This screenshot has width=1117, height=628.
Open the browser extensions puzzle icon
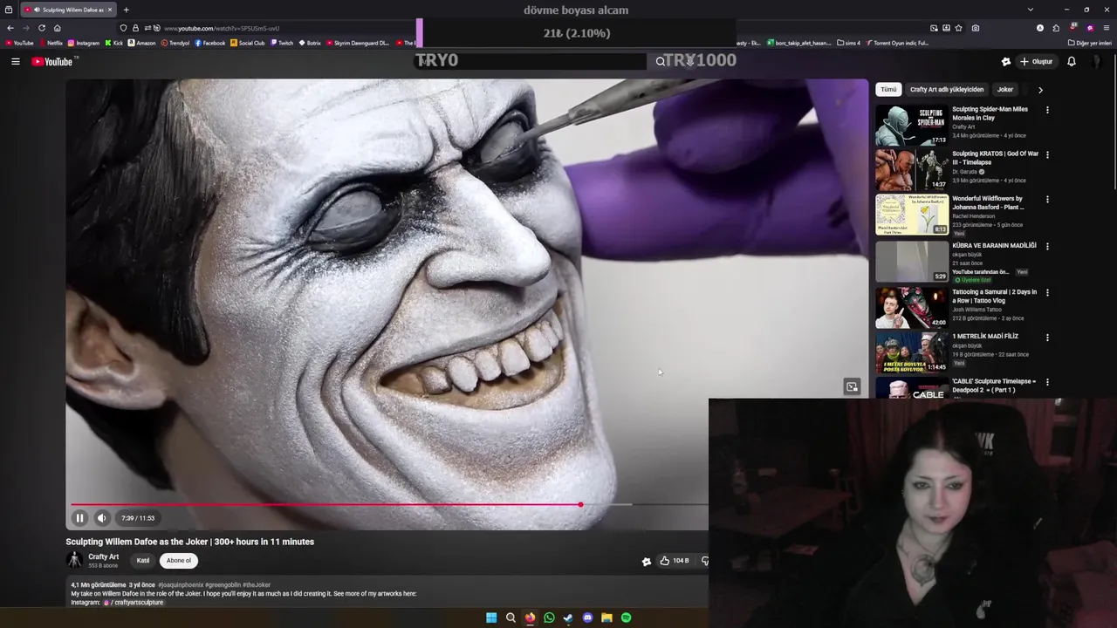coord(1056,28)
